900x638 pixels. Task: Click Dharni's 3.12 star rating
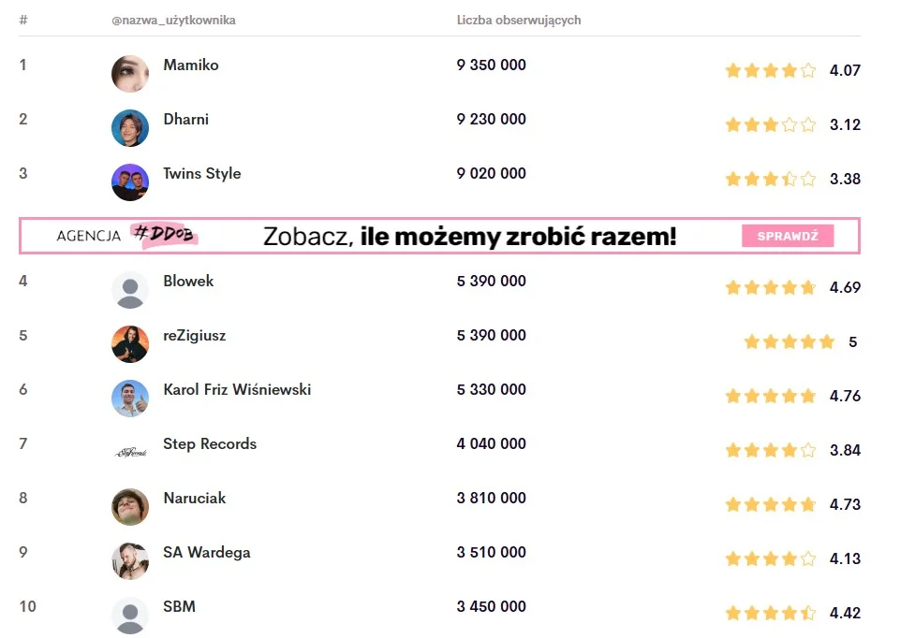[770, 124]
